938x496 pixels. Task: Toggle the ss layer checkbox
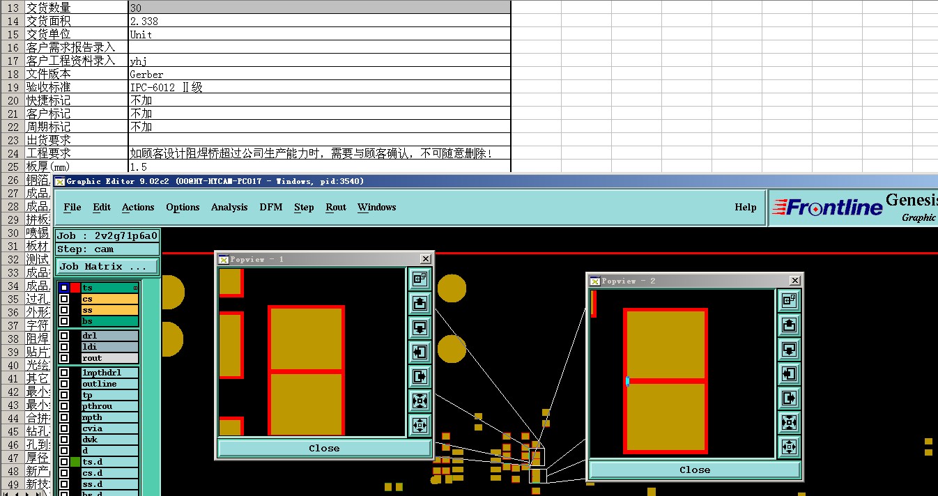(63, 310)
